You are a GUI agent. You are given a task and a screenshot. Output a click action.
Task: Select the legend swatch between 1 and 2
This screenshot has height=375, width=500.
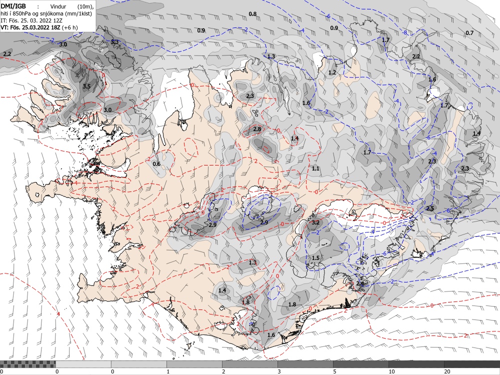pyautogui.click(x=194, y=364)
